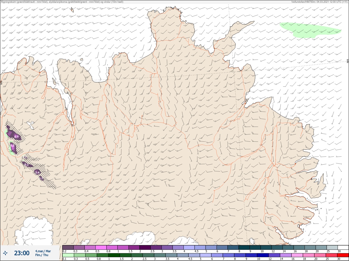Click the date text "4.mar./ Mar"
Viewport: 349px width, 261px height.
(x=43, y=251)
